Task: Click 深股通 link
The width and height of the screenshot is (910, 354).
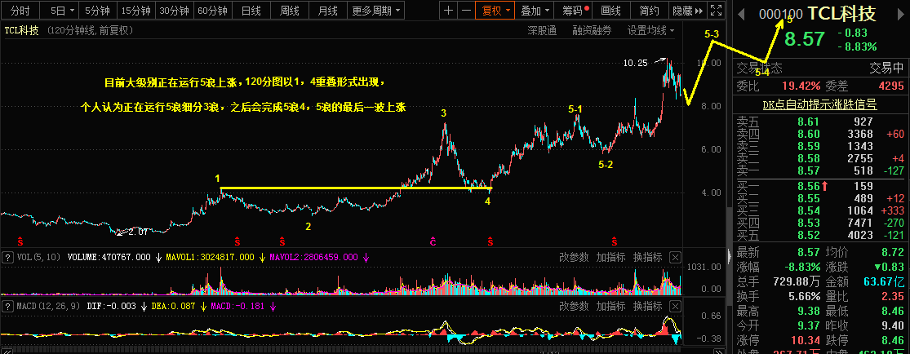Action: 542,31
